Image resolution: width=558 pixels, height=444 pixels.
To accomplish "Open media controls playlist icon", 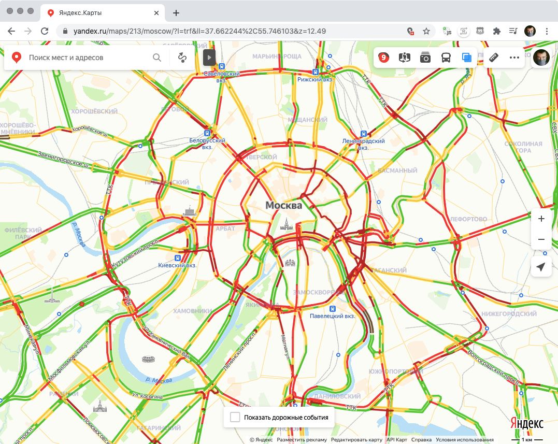I will (513, 31).
